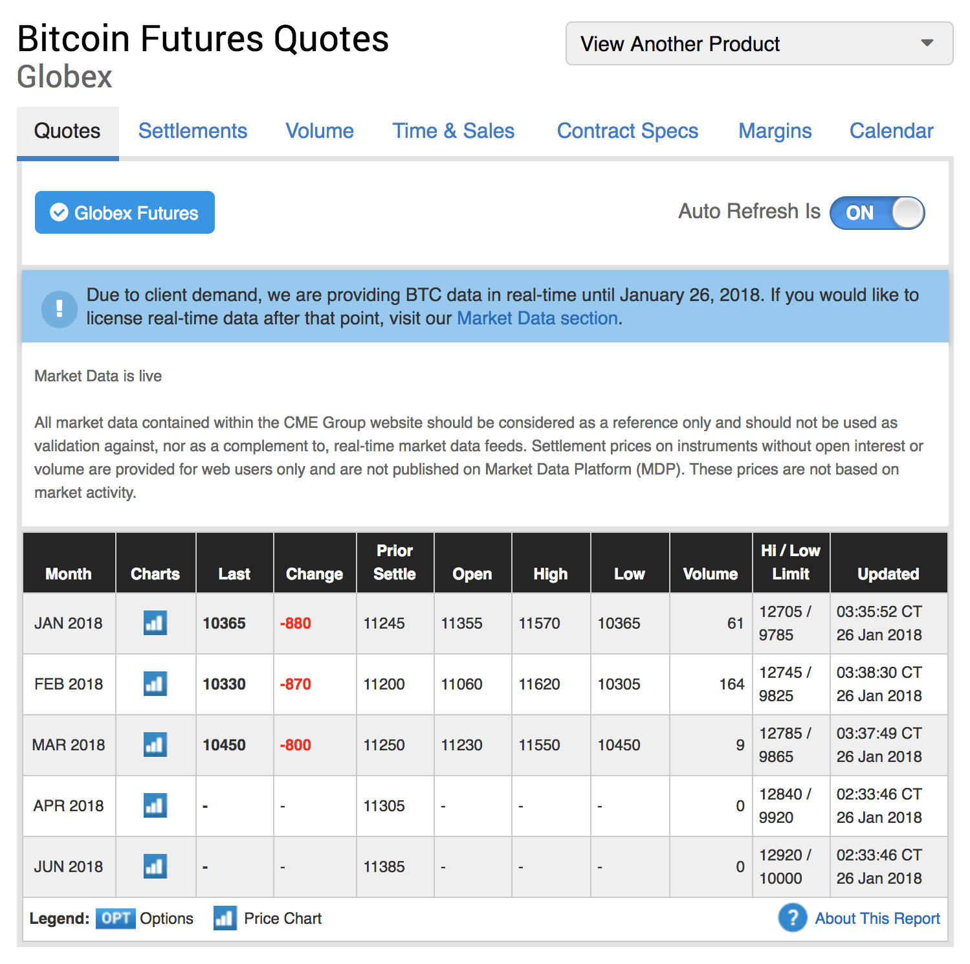Toggle the Globex Futures checkmark button
Screen dimensions: 970x964
tap(125, 212)
